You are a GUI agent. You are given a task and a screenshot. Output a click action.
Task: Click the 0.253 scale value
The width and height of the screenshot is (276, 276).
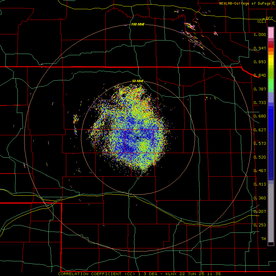[260, 225]
